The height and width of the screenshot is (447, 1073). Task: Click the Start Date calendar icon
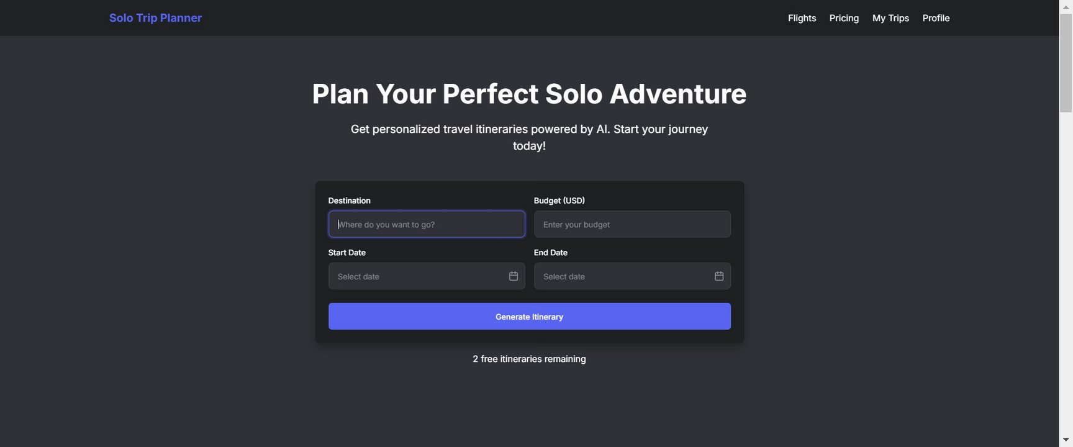tap(514, 276)
